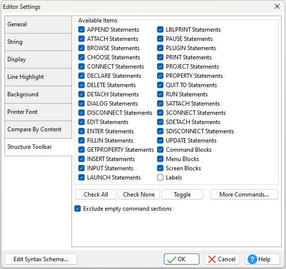Uncheck Screen Blocks item
This screenshot has width=286, height=269.
point(160,168)
